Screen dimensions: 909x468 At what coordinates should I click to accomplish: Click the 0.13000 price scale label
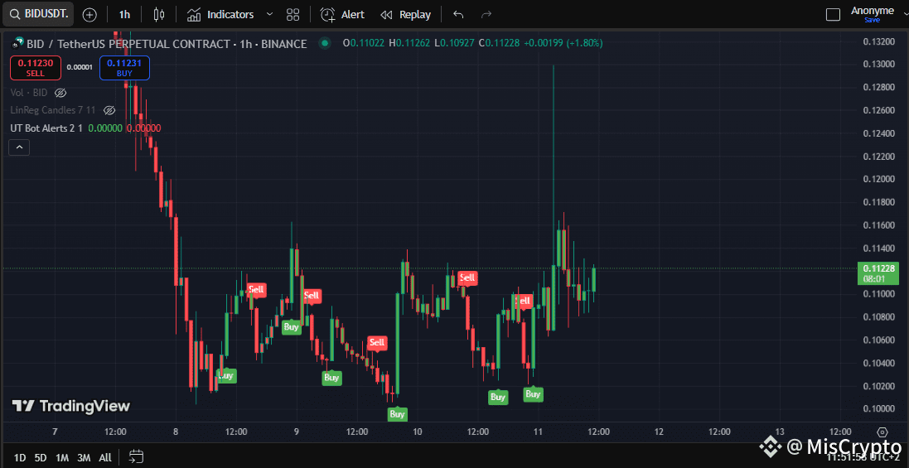coord(878,65)
